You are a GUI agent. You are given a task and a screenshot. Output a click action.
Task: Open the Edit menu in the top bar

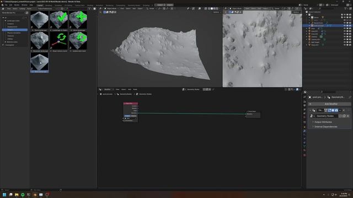(10, 5)
